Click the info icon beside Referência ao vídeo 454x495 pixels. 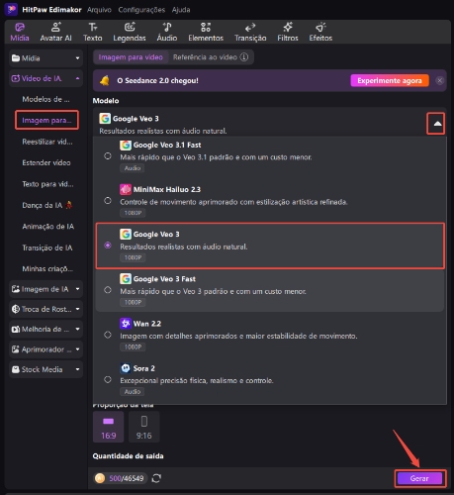[x=244, y=57]
